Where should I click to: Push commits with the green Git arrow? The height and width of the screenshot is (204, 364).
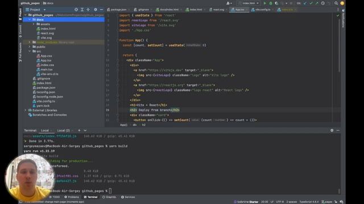tap(317, 3)
